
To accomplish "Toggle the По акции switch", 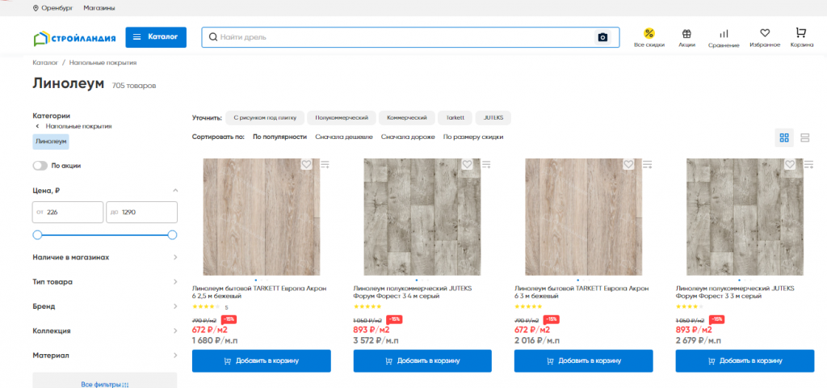I will point(40,166).
